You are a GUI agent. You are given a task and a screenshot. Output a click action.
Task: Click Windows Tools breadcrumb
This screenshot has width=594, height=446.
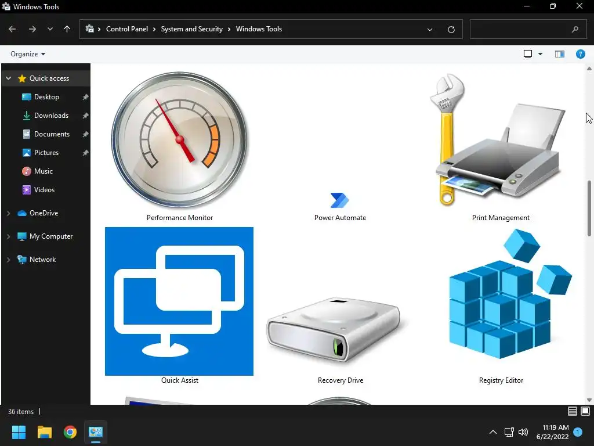259,29
